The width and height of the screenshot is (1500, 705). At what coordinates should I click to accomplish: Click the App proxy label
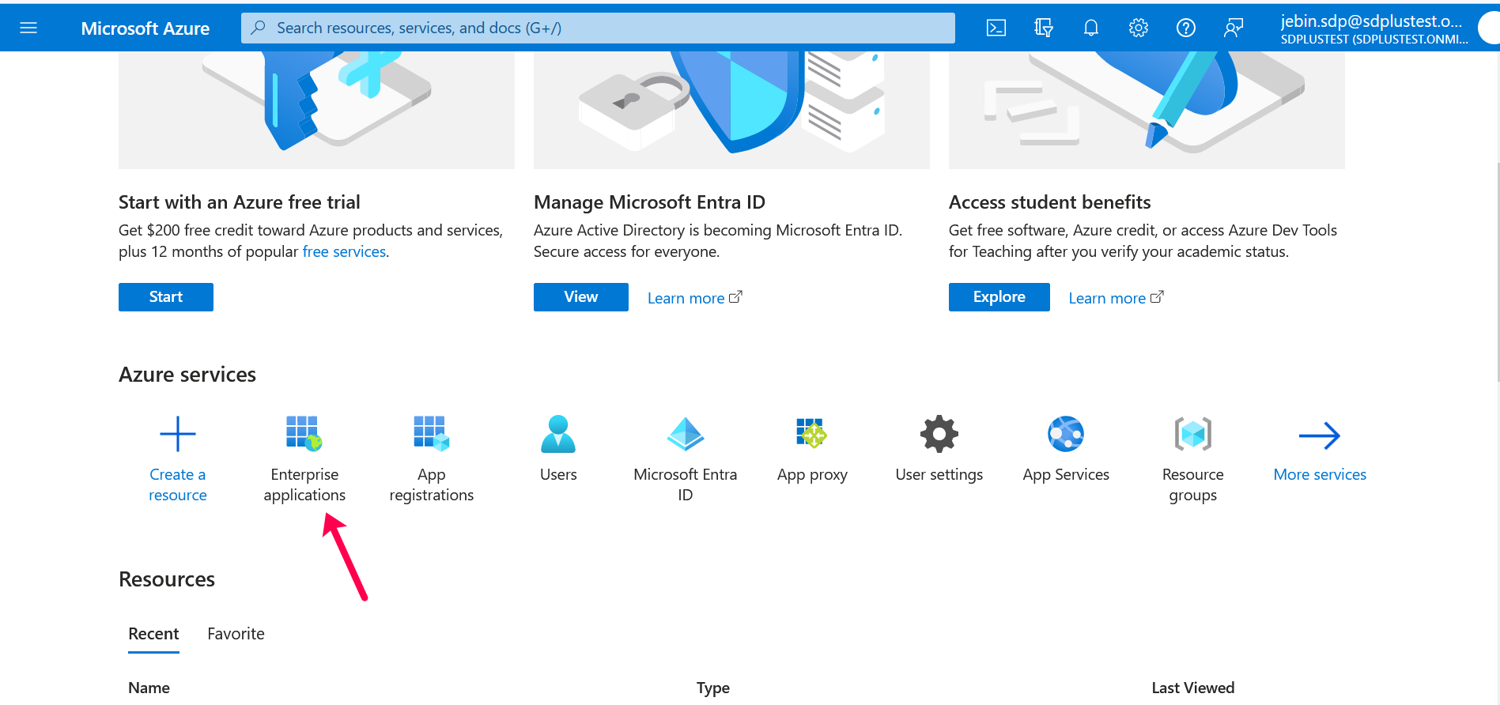coord(812,474)
